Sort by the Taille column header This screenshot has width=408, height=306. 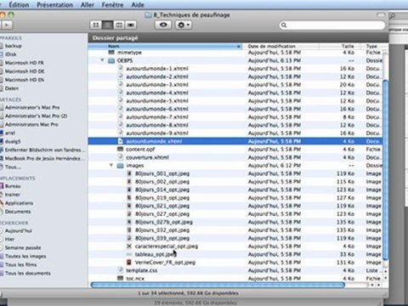click(339, 46)
